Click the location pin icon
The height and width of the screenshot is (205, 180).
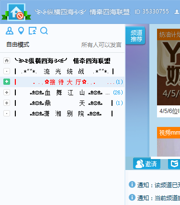[21, 31]
